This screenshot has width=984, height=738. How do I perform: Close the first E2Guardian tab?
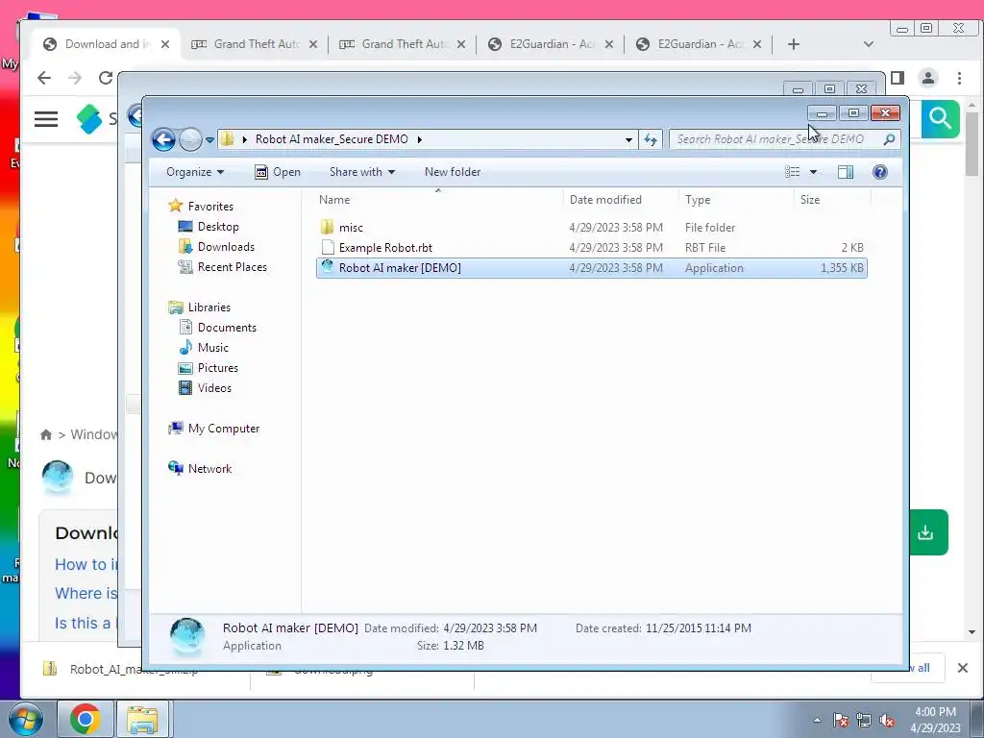608,44
